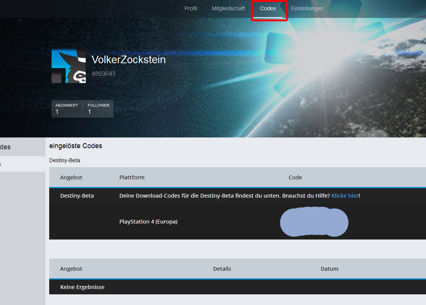Open the Profil tab

point(190,8)
